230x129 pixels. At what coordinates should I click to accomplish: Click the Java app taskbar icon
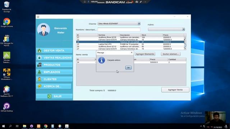click(x=67, y=126)
